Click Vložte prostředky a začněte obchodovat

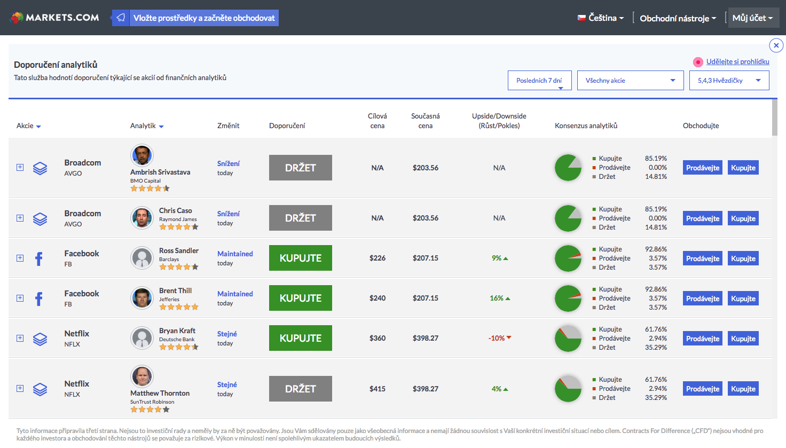pyautogui.click(x=204, y=18)
